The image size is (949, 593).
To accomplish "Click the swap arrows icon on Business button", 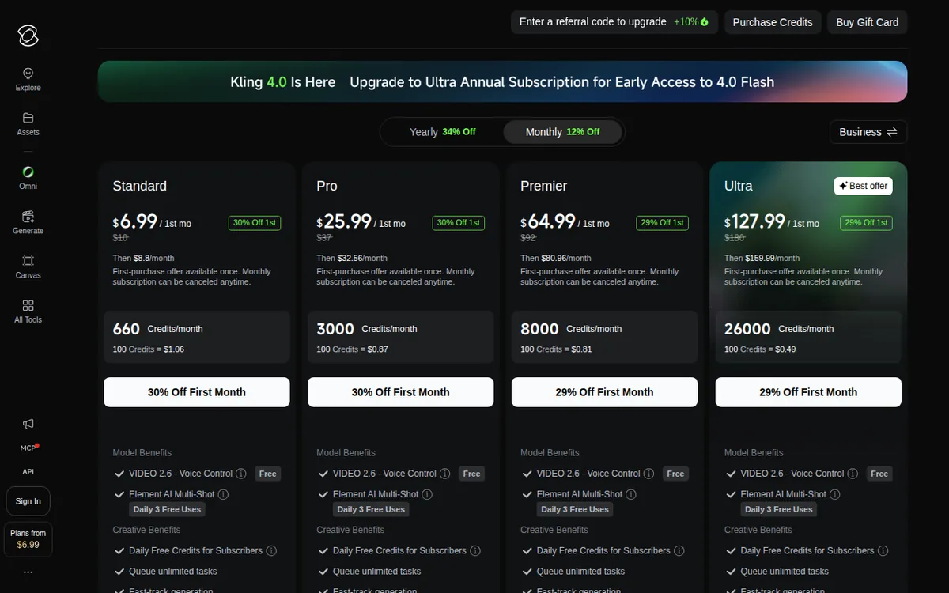I will 892,132.
